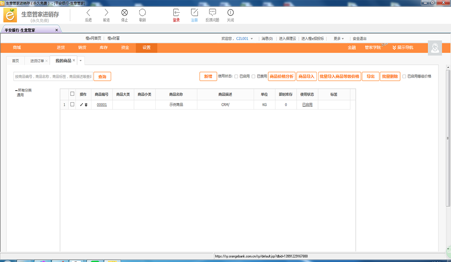Click the 刷新 refresh icon
The width and height of the screenshot is (451, 262).
click(x=142, y=13)
